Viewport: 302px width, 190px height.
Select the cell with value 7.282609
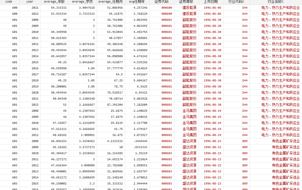tap(140, 105)
